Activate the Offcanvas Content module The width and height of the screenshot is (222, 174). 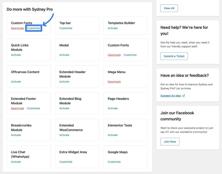pos(16,82)
